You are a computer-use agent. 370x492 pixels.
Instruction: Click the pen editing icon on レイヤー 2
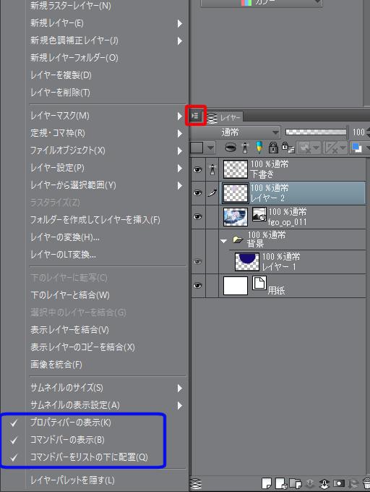click(212, 192)
